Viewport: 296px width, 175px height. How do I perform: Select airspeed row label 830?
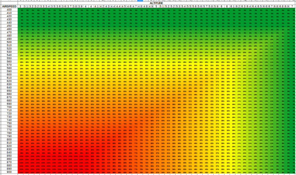pyautogui.click(x=9, y=149)
